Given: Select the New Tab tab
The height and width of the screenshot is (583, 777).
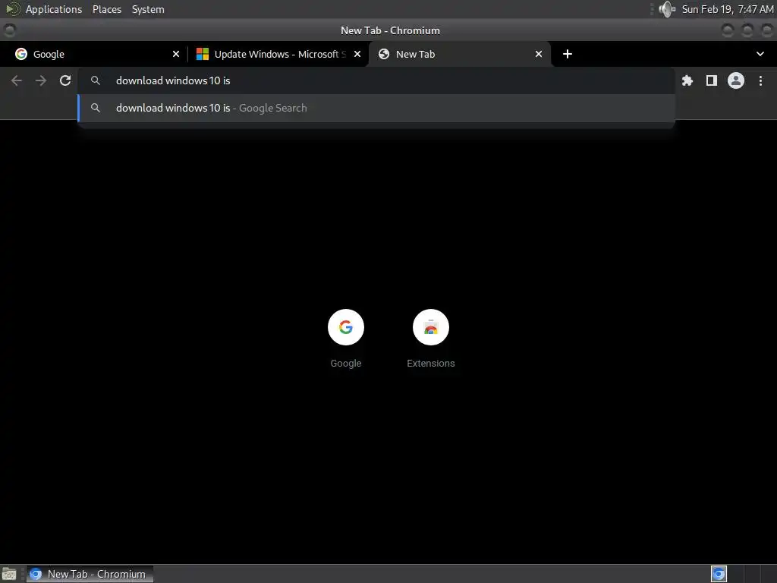Looking at the screenshot, I should pos(459,54).
